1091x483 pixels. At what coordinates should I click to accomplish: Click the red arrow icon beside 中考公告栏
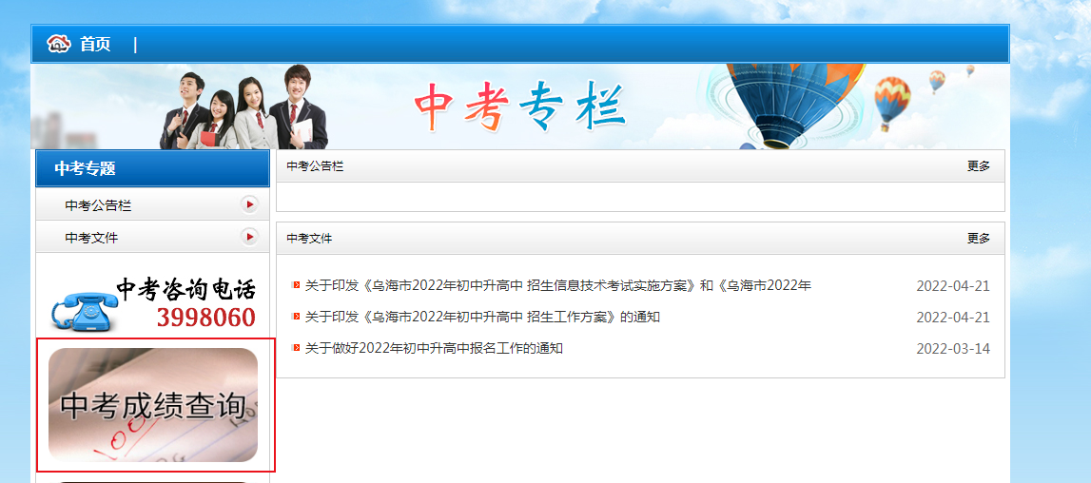pyautogui.click(x=249, y=204)
